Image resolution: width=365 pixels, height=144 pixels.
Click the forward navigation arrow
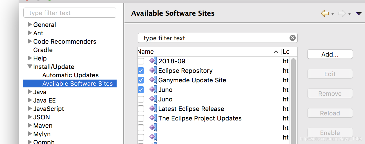pyautogui.click(x=342, y=13)
